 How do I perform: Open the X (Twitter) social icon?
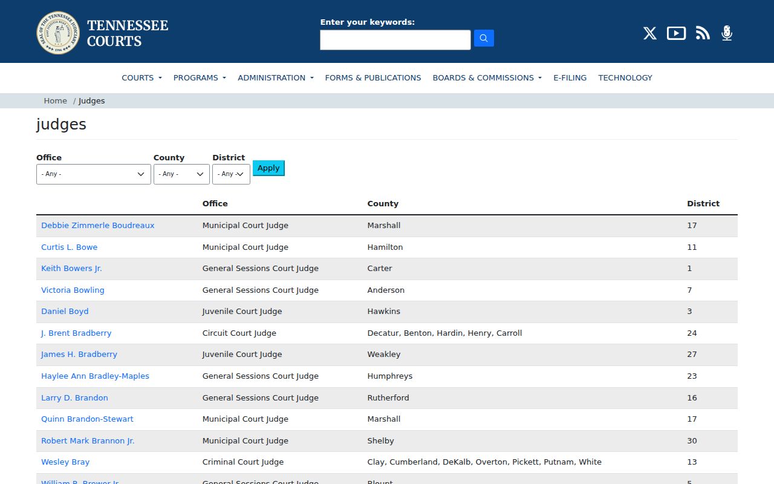pos(650,33)
